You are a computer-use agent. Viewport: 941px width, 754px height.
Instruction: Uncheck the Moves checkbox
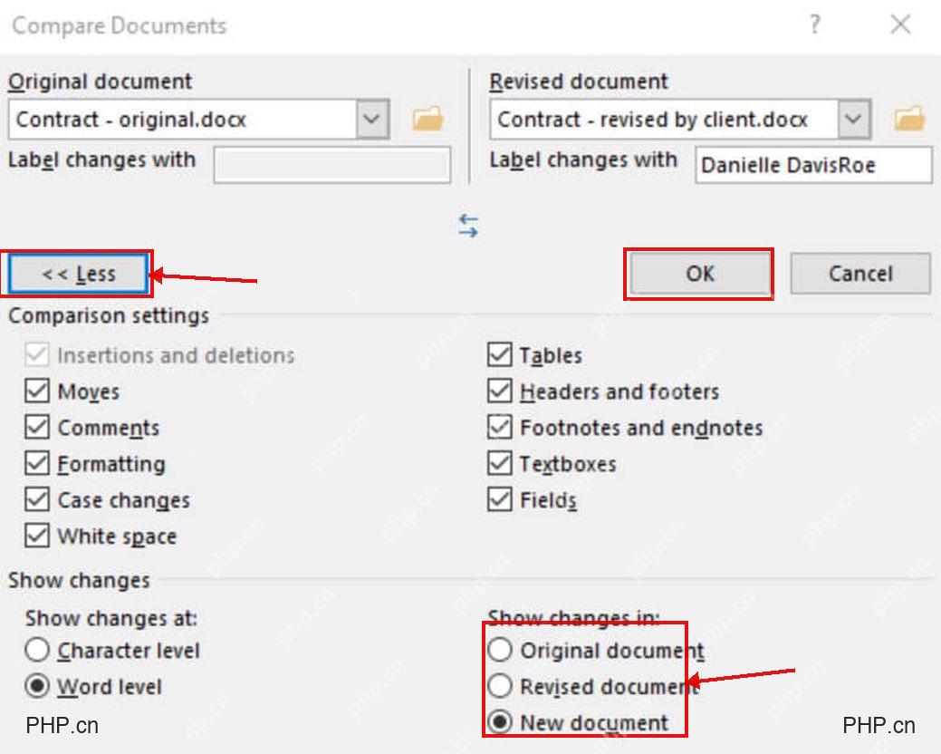(37, 391)
